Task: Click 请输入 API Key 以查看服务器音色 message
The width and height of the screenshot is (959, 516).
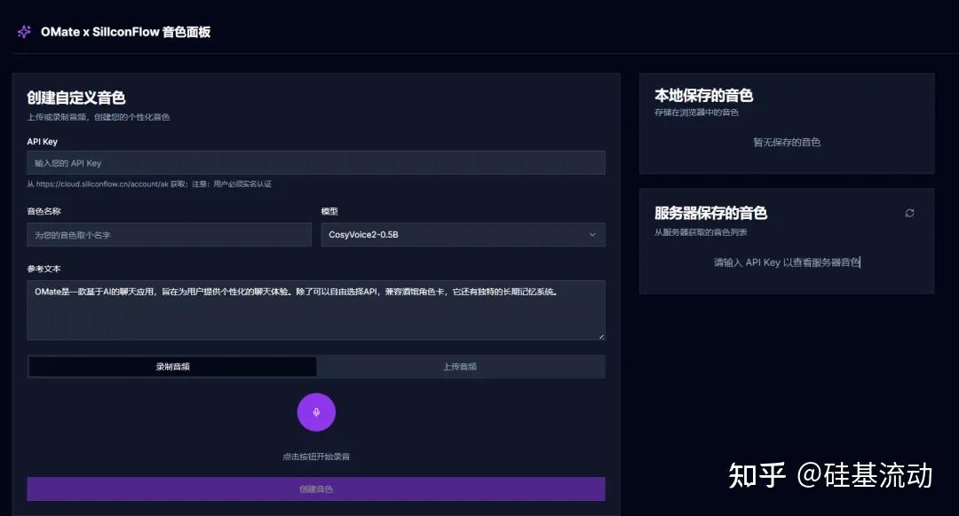Action: (x=789, y=262)
